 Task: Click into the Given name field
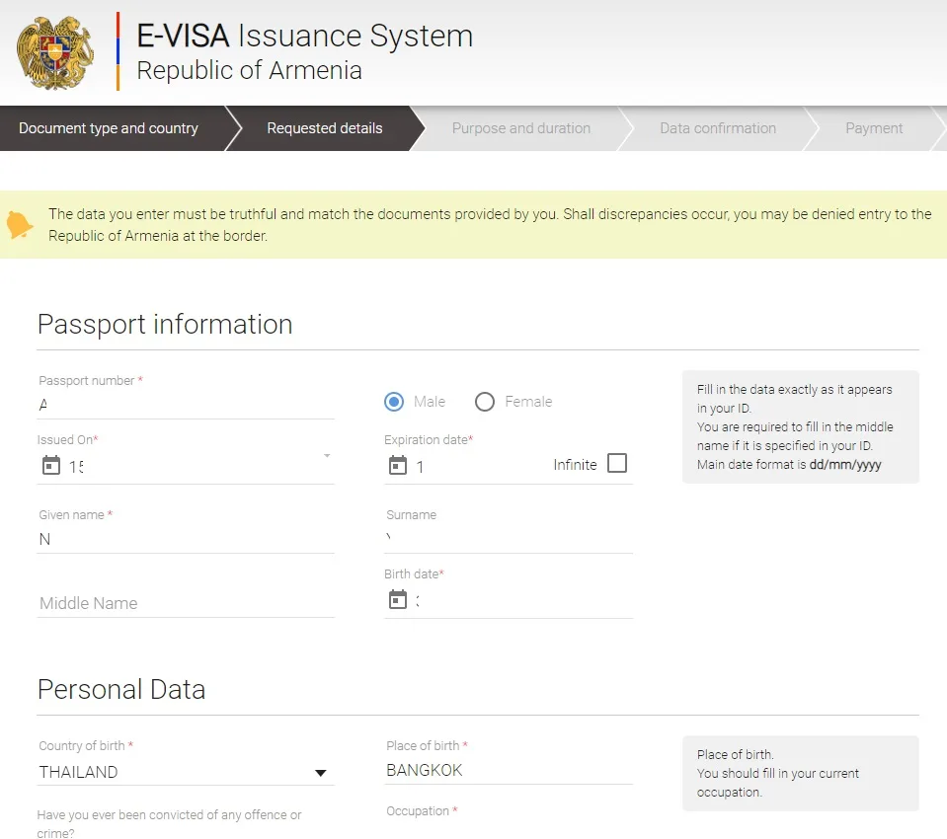pyautogui.click(x=186, y=539)
